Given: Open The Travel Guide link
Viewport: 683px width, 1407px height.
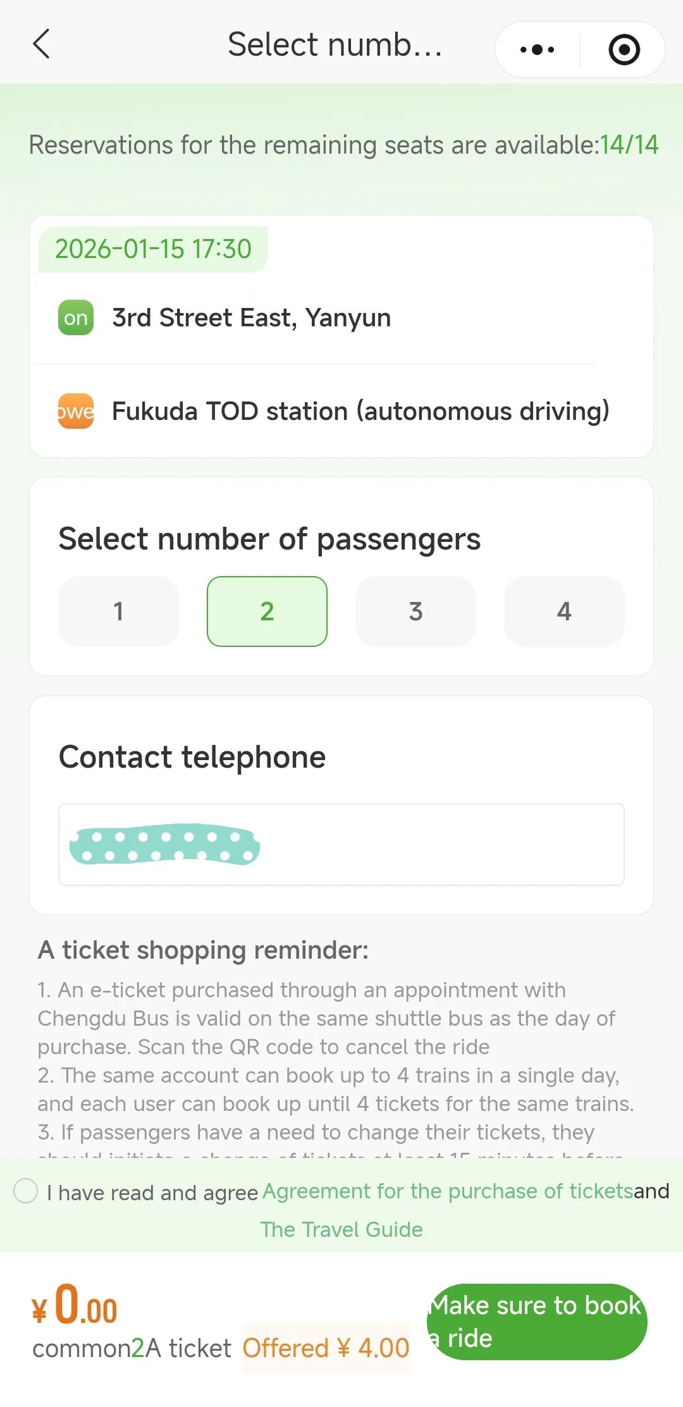Looking at the screenshot, I should [x=341, y=1229].
